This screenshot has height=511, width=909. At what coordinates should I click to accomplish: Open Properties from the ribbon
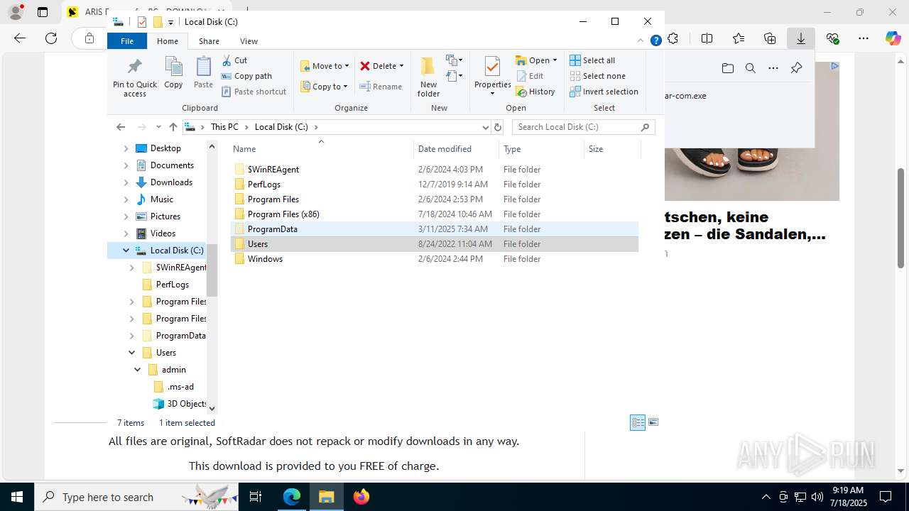(x=493, y=77)
